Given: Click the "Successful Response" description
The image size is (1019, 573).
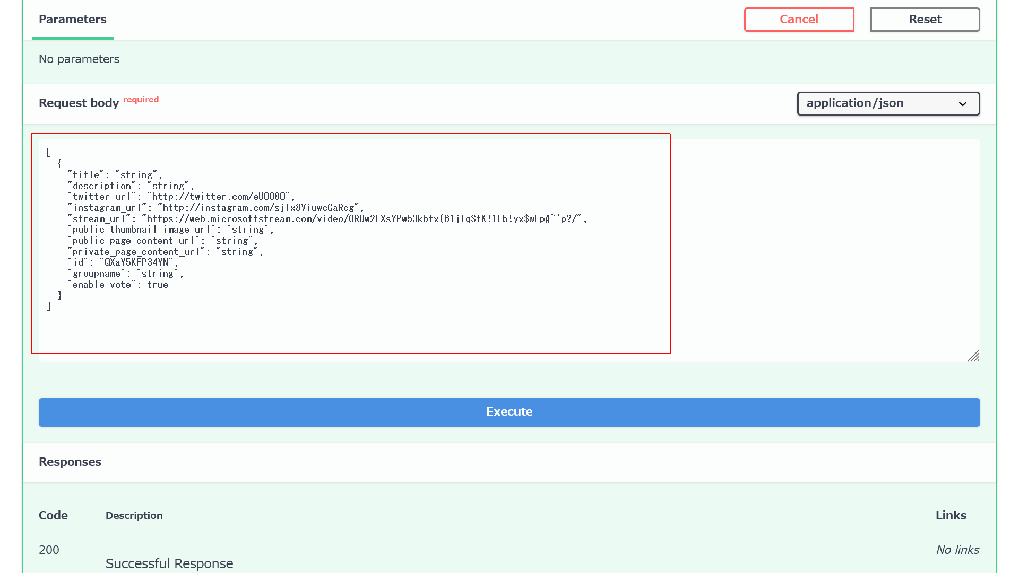Looking at the screenshot, I should (169, 564).
